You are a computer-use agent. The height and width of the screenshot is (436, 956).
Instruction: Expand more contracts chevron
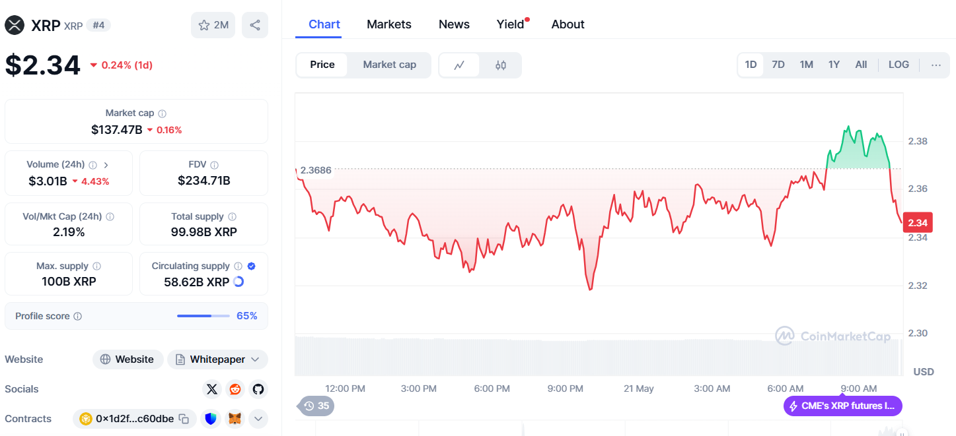(x=258, y=418)
